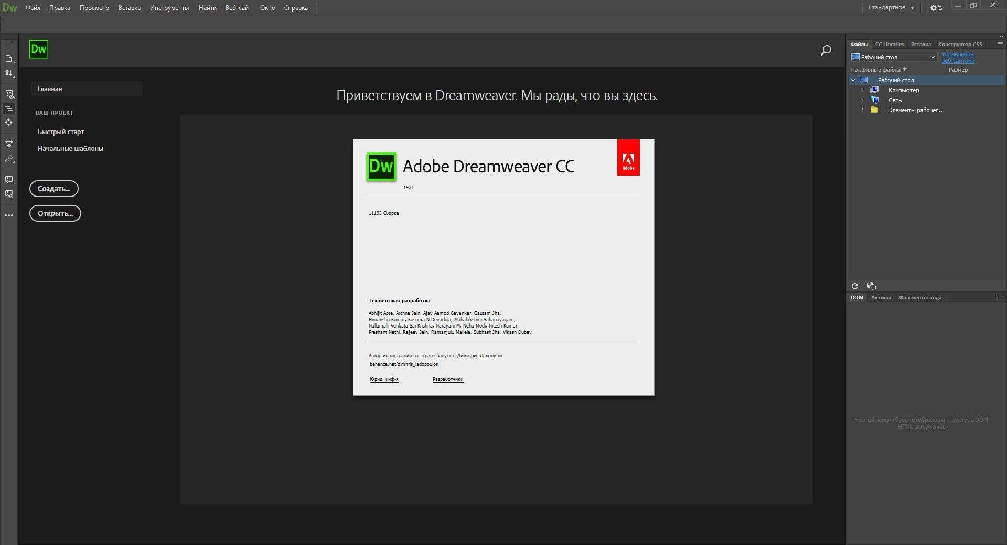This screenshot has height=545, width=1007.
Task: Sort by Локальные файлы column header
Action: point(879,70)
